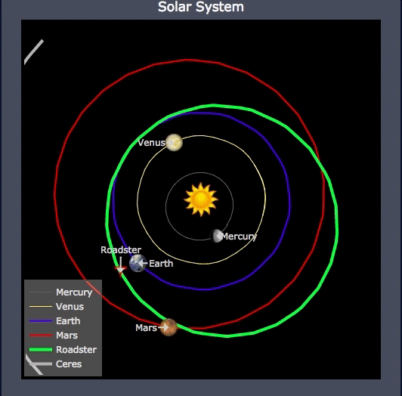Click the Mercury planet icon
Image resolution: width=402 pixels, height=396 pixels.
point(216,236)
